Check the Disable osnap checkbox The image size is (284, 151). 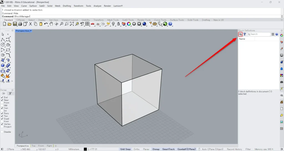click(x=2, y=132)
